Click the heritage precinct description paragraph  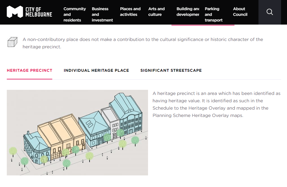tap(216, 104)
